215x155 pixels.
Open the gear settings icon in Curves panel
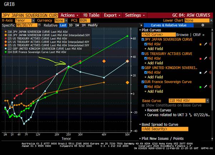point(203,25)
